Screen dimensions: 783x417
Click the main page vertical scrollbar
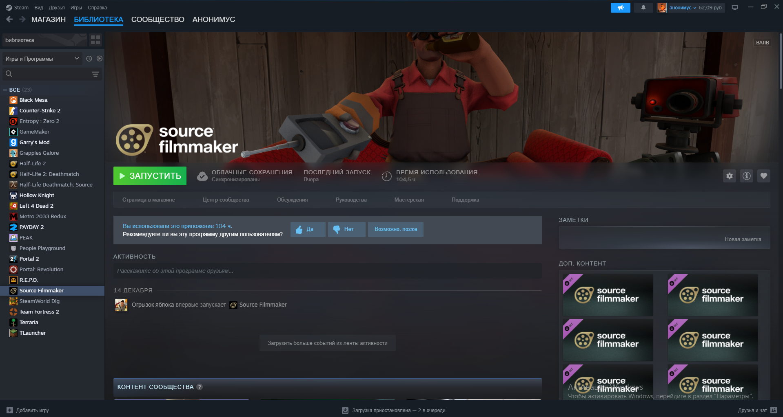(781, 61)
